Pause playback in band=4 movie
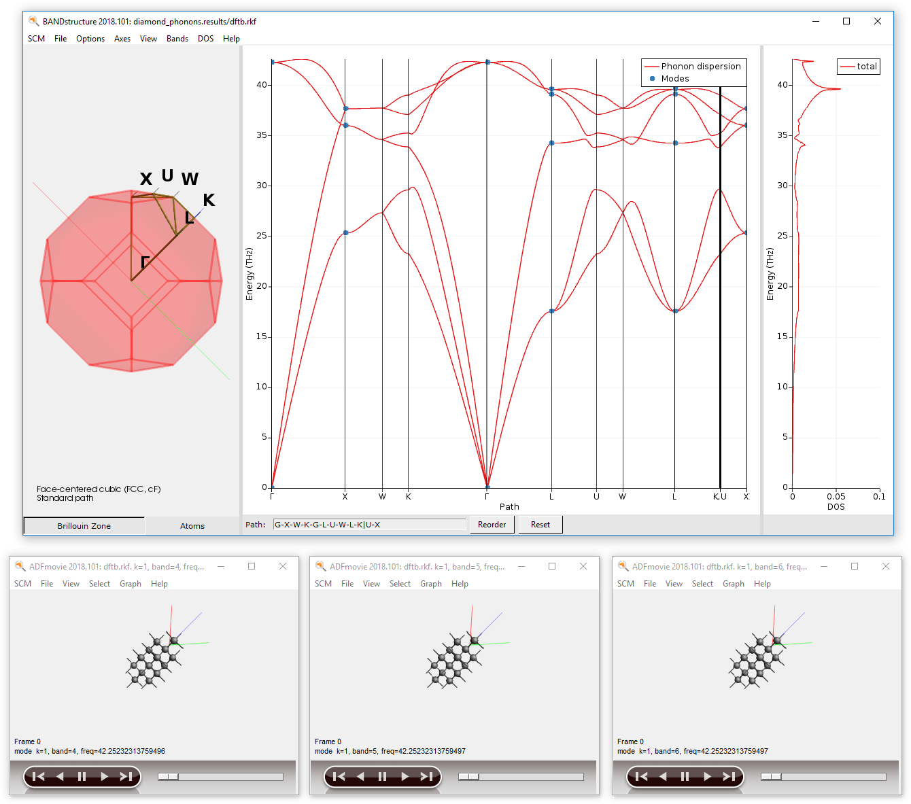 click(x=82, y=777)
